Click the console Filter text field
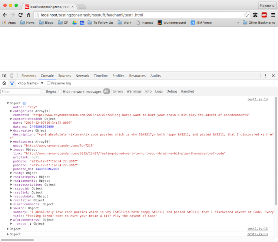 [x=21, y=91]
